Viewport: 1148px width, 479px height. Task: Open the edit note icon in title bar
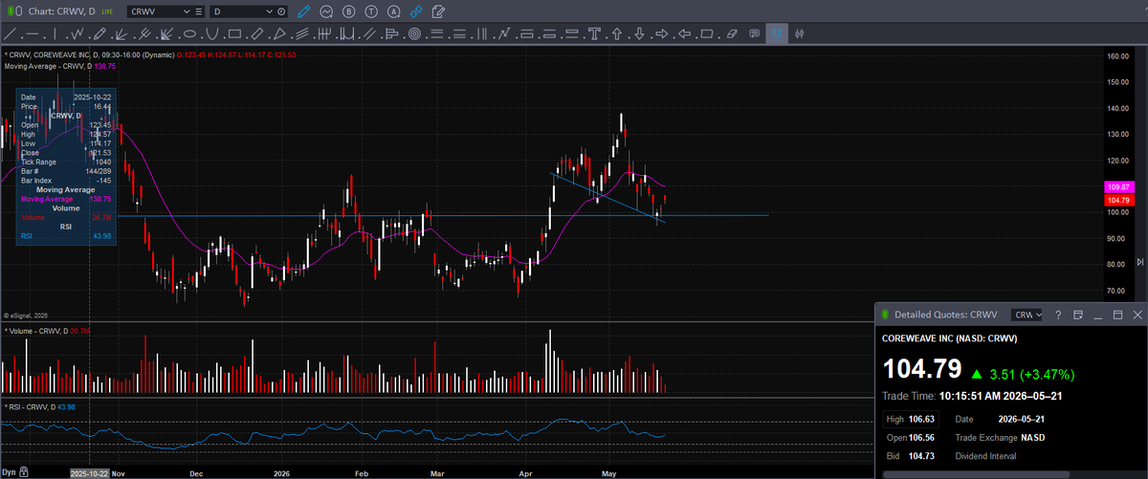tap(438, 11)
